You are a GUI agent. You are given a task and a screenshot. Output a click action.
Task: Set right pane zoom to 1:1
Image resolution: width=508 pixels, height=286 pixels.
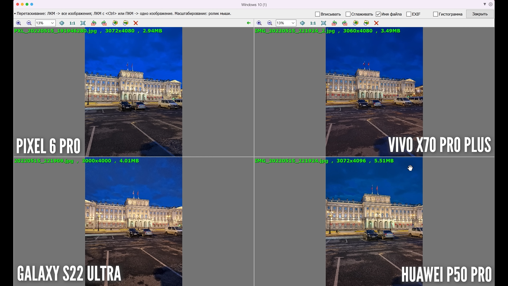[313, 23]
